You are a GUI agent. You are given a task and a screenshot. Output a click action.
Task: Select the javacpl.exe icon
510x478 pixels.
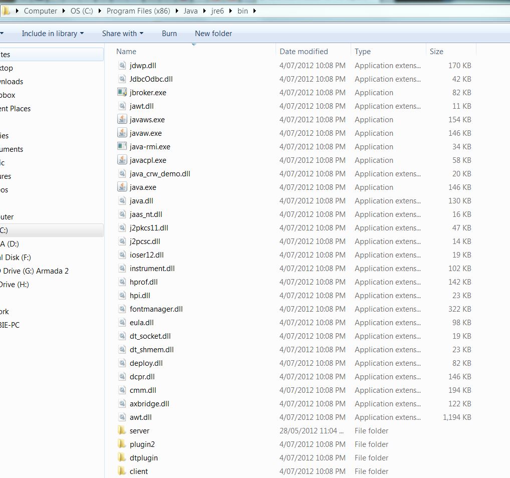[x=122, y=160]
